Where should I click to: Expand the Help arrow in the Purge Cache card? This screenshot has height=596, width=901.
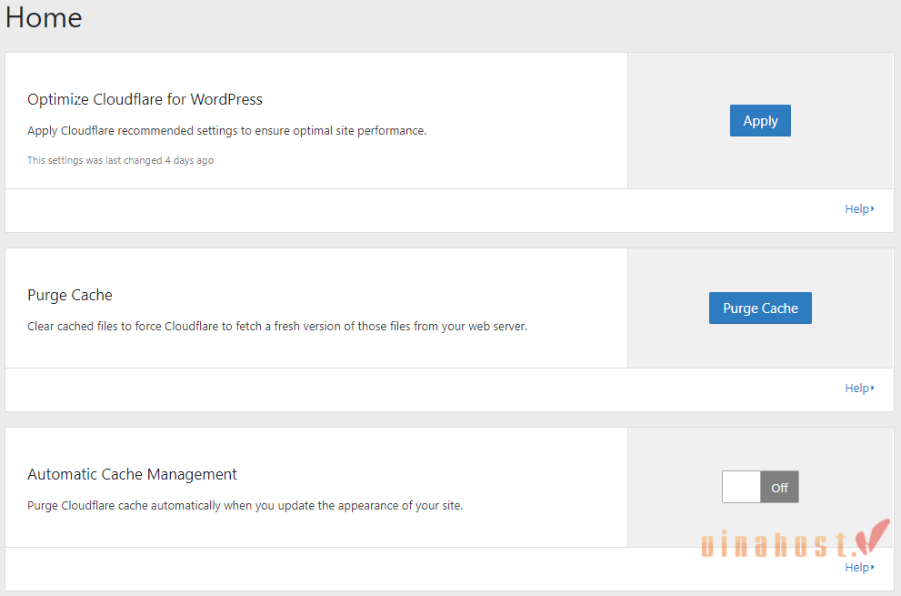click(x=873, y=389)
